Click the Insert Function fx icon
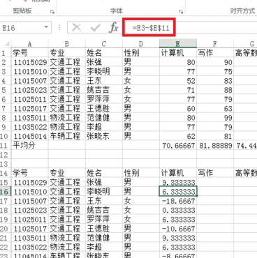Image resolution: width=257 pixels, height=258 pixels. [114, 28]
